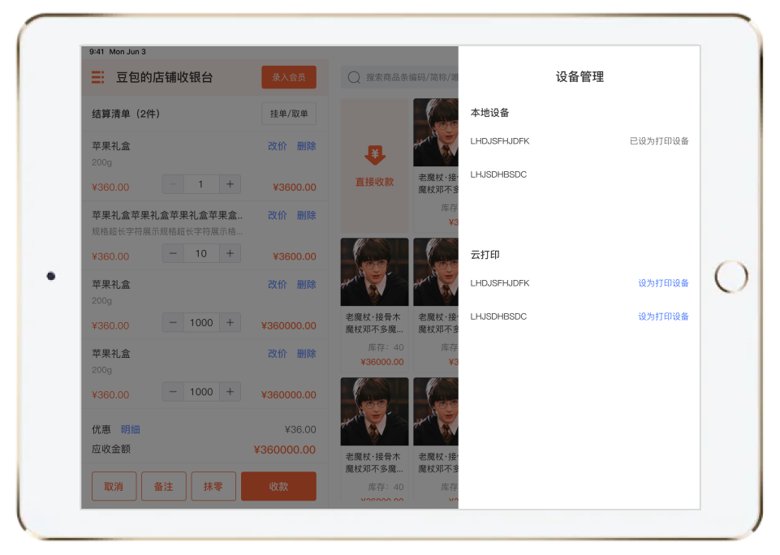The height and width of the screenshot is (555, 780).
Task: Delete the long-name 苹果礼盒 item
Action: (x=306, y=215)
